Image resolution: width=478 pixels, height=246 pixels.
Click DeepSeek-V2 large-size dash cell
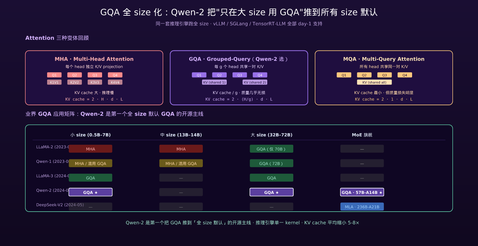click(x=271, y=207)
